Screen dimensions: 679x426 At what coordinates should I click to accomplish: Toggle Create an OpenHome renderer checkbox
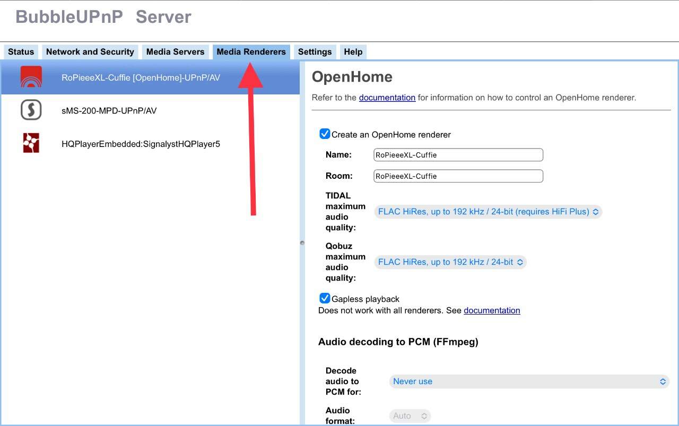pyautogui.click(x=325, y=134)
